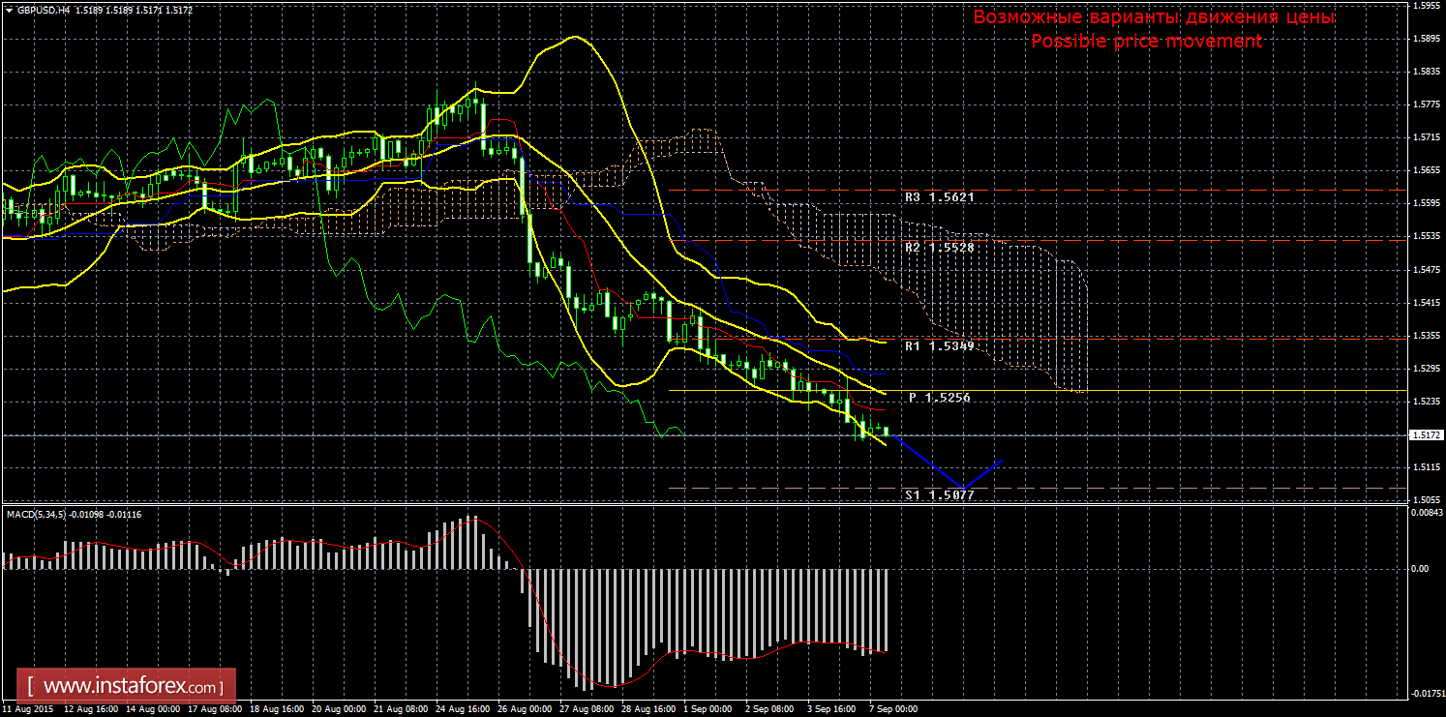Viewport: 1446px width, 717px height.
Task: Click the R1 1.5349 resistance label
Action: point(939,345)
